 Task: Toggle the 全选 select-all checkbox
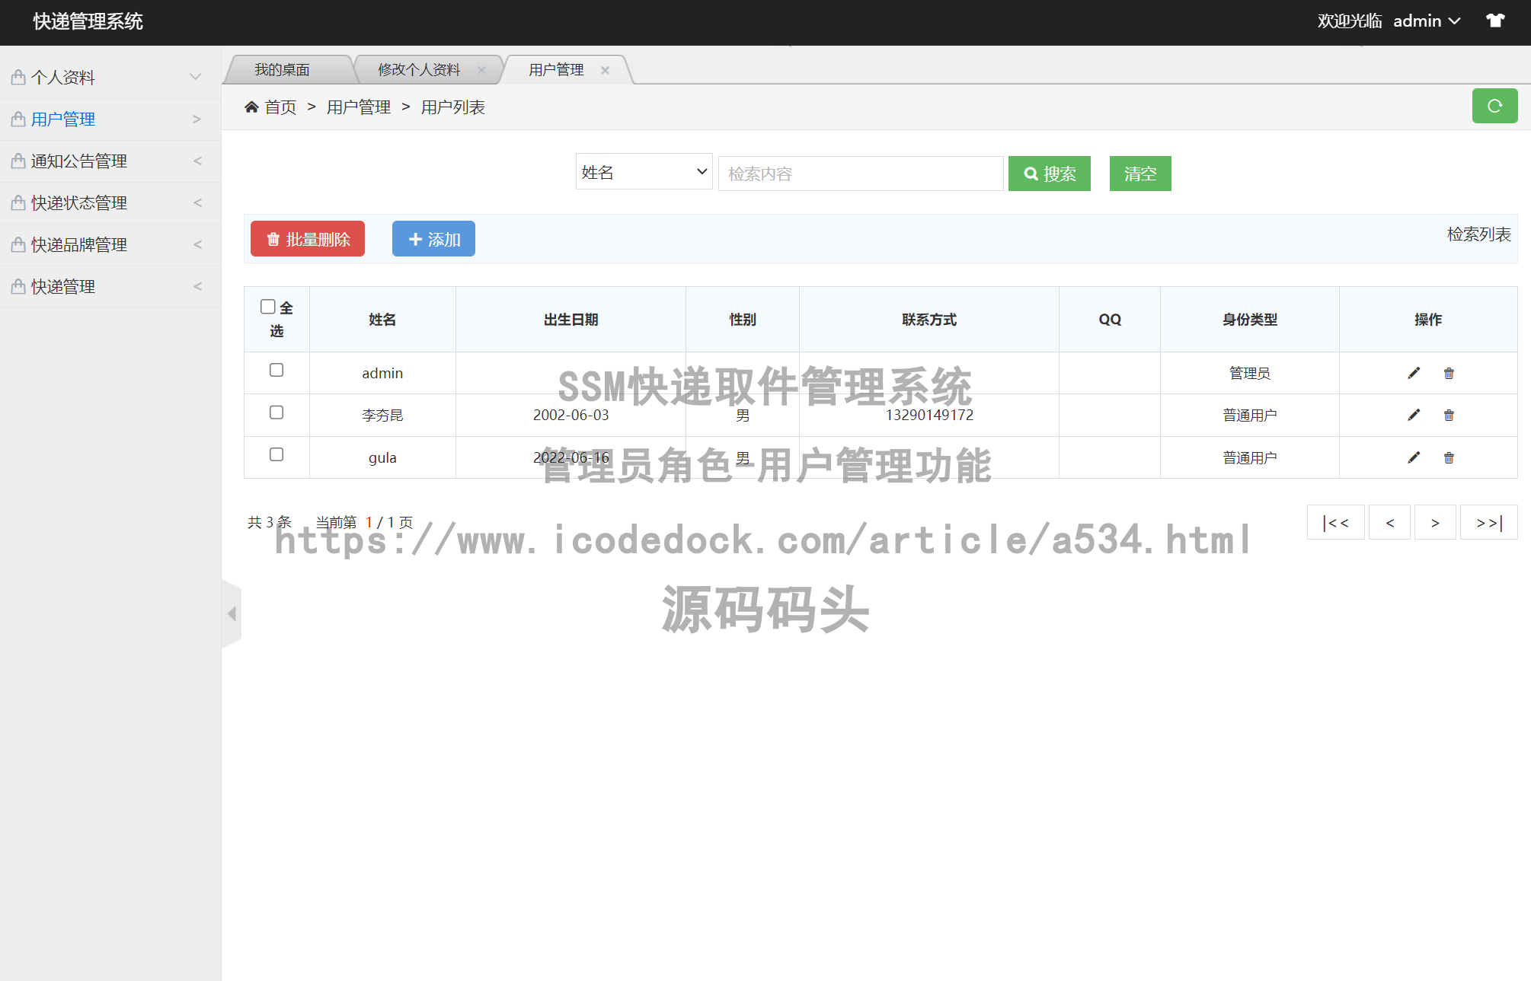[267, 306]
